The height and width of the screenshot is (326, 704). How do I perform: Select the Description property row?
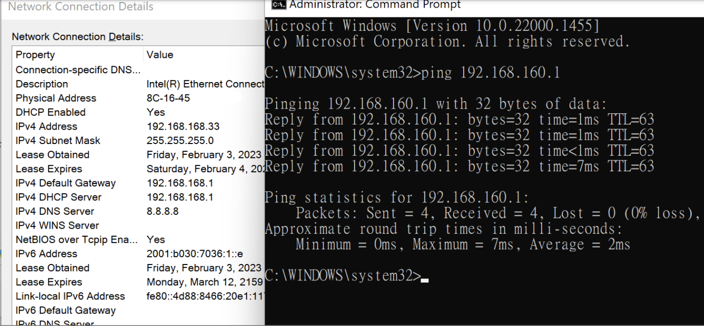click(42, 84)
